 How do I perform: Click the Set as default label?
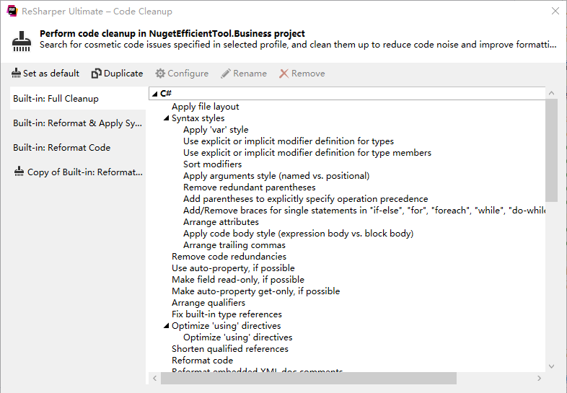(x=51, y=74)
